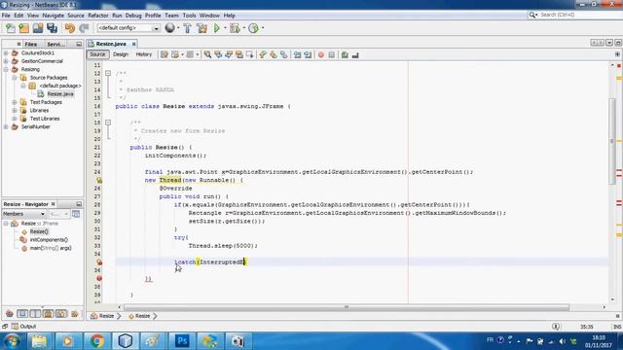Screen dimensions: 623x350
Task: Click the Find Selection magnifier icon in editor toolbar
Action: tap(207, 54)
